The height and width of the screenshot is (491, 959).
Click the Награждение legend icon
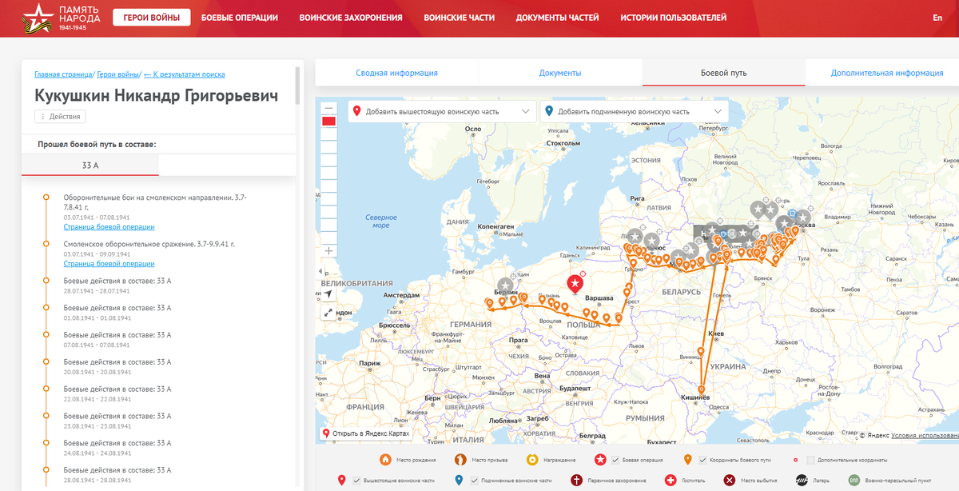pyautogui.click(x=532, y=460)
